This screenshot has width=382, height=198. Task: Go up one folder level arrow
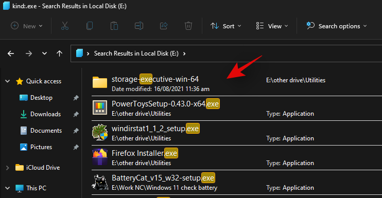pos(59,53)
